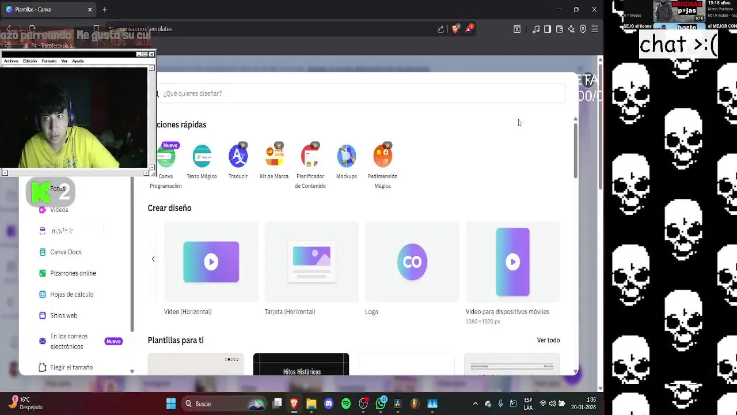Click the sidebar list down scroll arrow
Viewport: 737px width, 415px height.
[132, 372]
